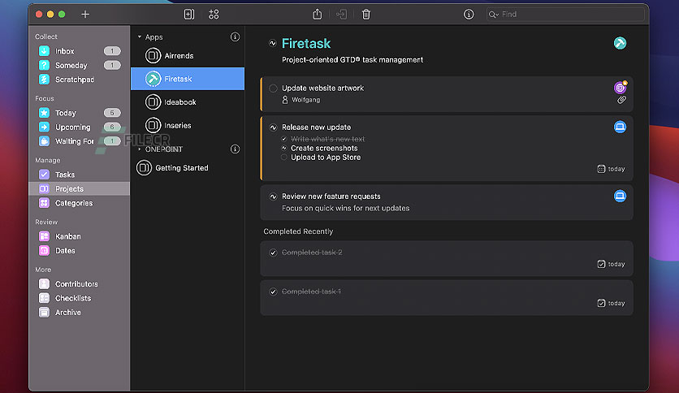This screenshot has height=393, width=679.
Task: Click the Firetask project title
Action: pos(306,43)
